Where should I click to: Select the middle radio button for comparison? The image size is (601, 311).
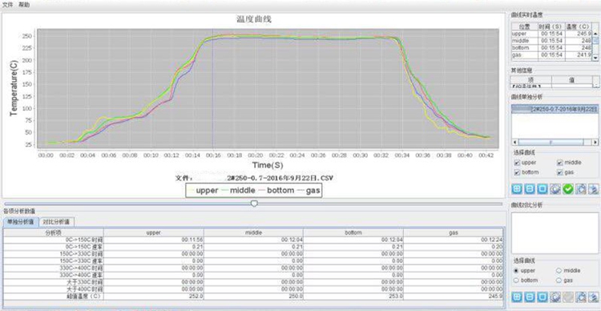point(559,270)
